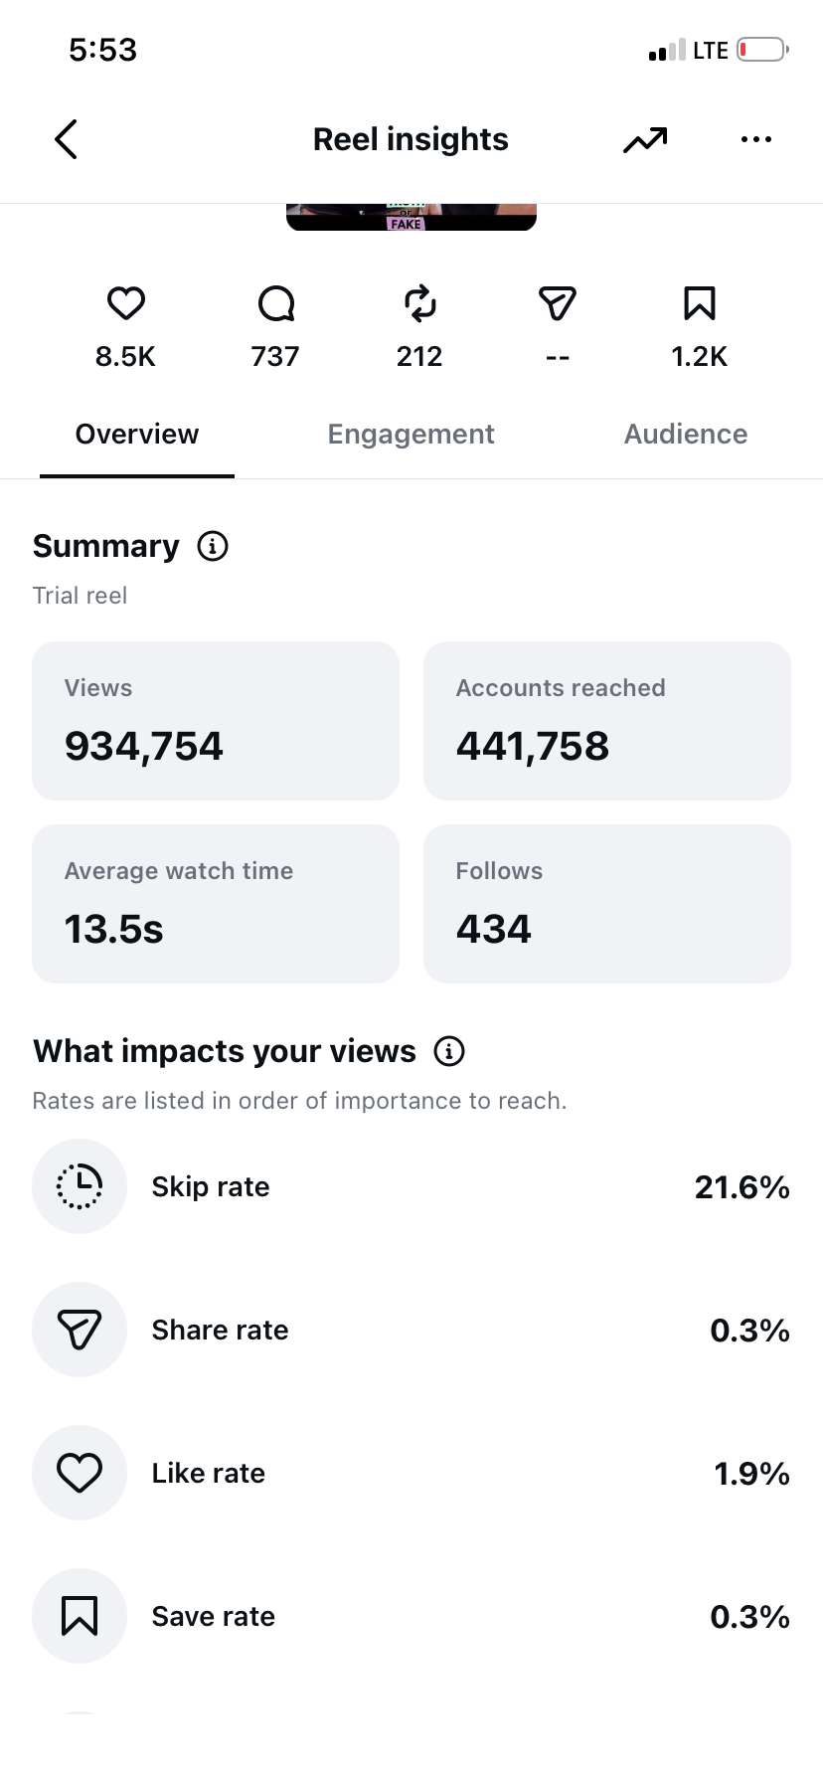Tap the 212 reposts count

(x=419, y=357)
